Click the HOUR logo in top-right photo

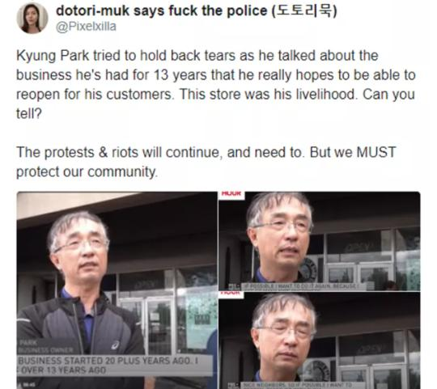tap(231, 194)
